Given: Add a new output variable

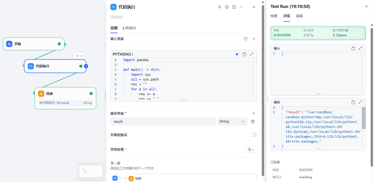Looking at the screenshot, I should [254, 113].
